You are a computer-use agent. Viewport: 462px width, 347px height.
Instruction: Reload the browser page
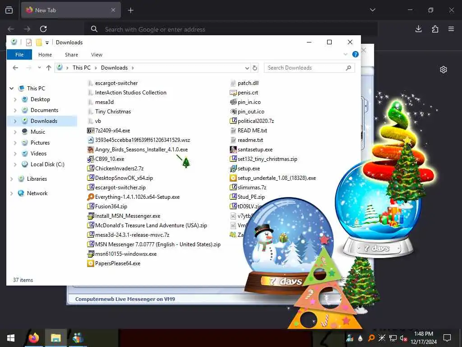point(43,29)
